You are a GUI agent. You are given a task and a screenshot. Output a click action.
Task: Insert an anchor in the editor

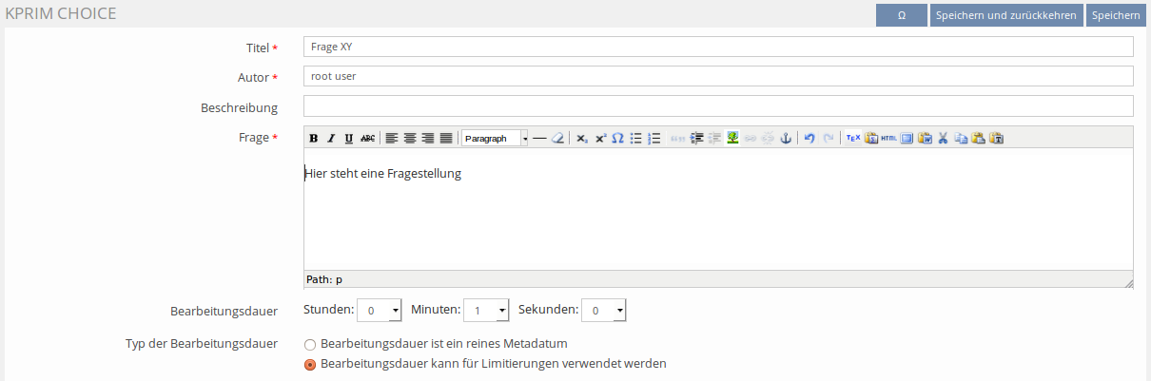tap(786, 138)
